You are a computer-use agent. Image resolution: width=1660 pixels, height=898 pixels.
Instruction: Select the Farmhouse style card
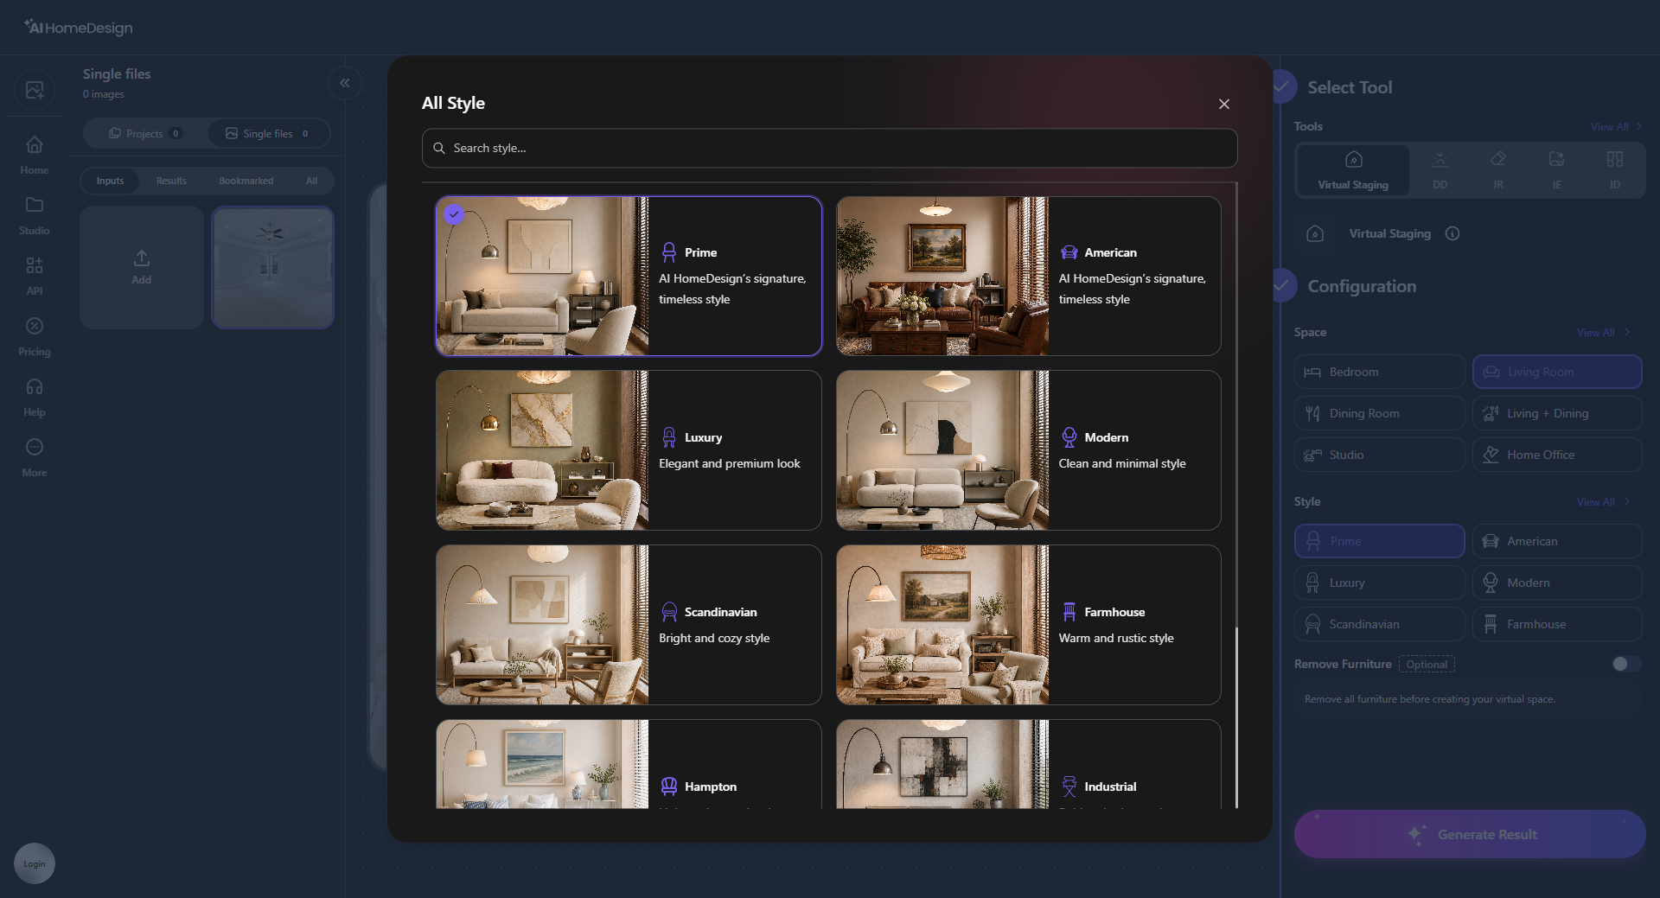(x=1028, y=625)
